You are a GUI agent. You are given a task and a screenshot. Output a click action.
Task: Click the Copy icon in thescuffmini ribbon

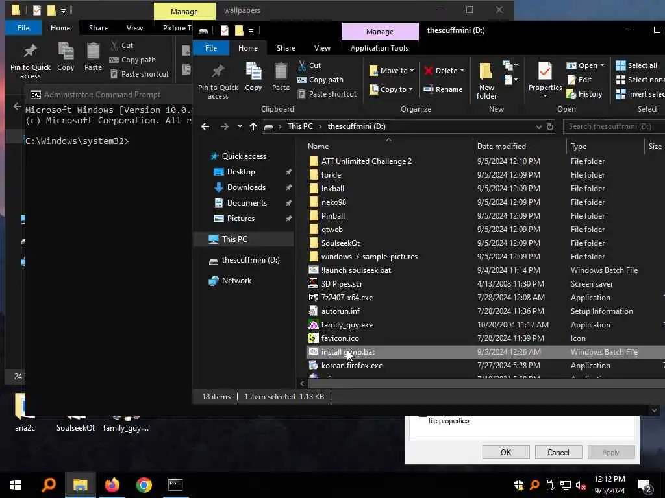click(x=253, y=77)
